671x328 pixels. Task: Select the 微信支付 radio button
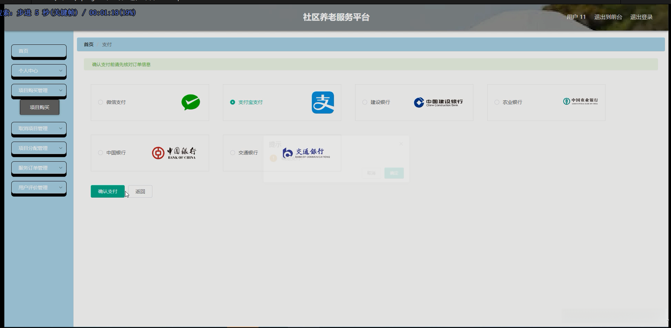click(x=100, y=102)
